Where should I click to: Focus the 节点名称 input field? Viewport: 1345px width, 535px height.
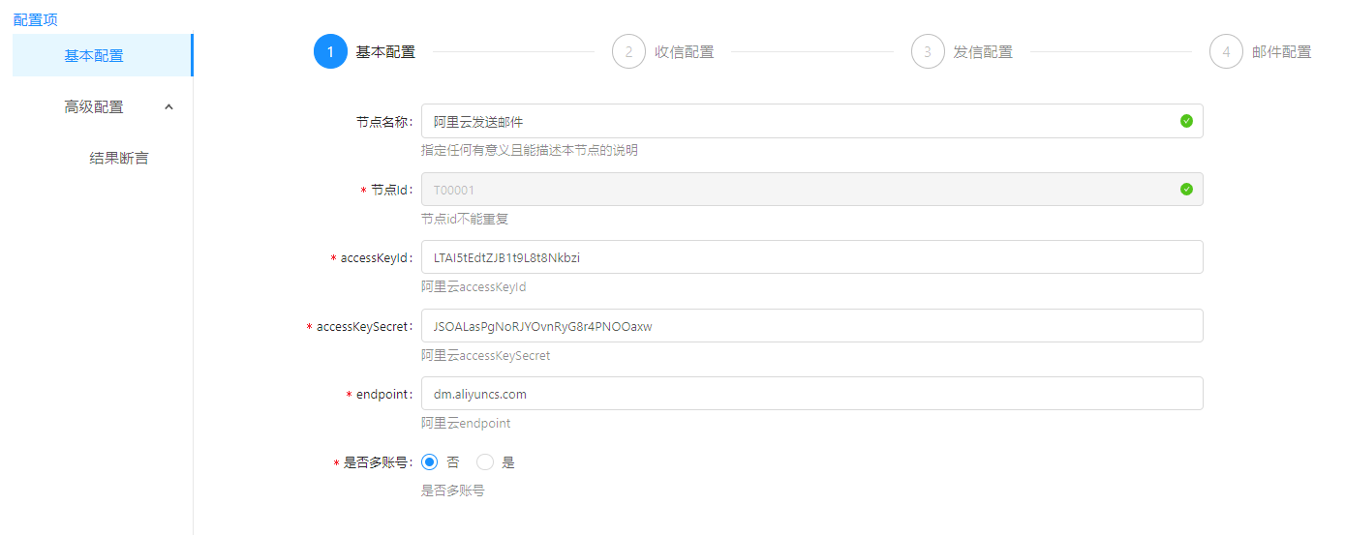[794, 121]
